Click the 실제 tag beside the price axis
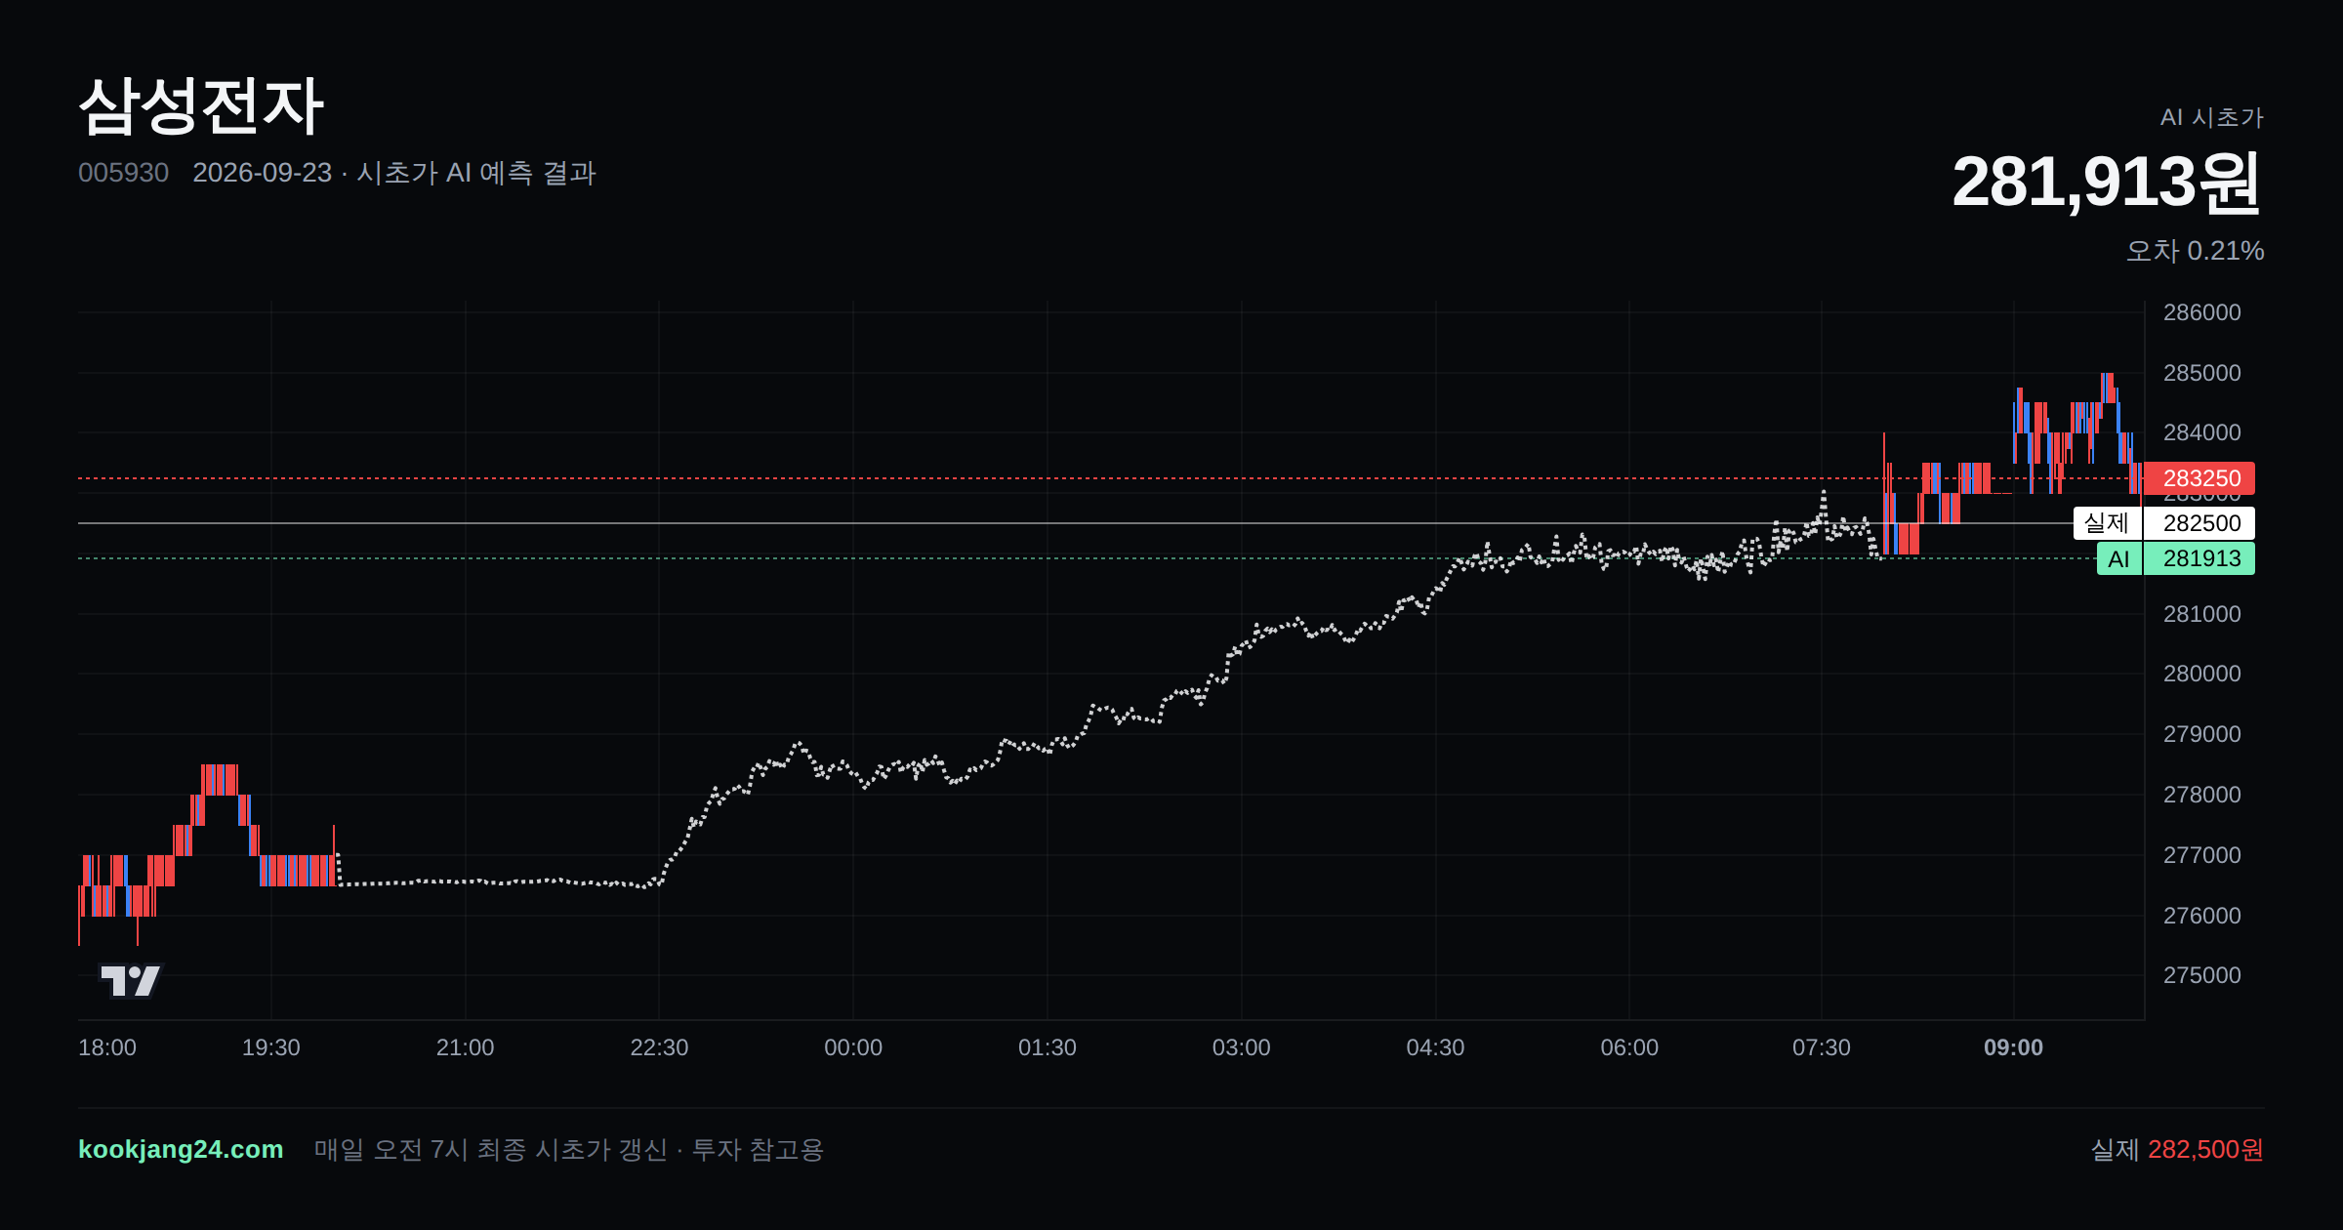Screen dimensions: 2343x1230 coord(2107,523)
